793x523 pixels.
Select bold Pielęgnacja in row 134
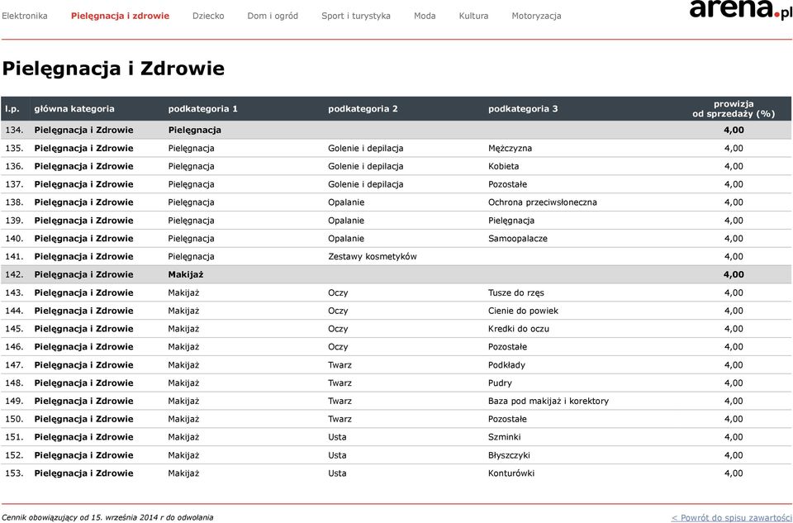195,130
